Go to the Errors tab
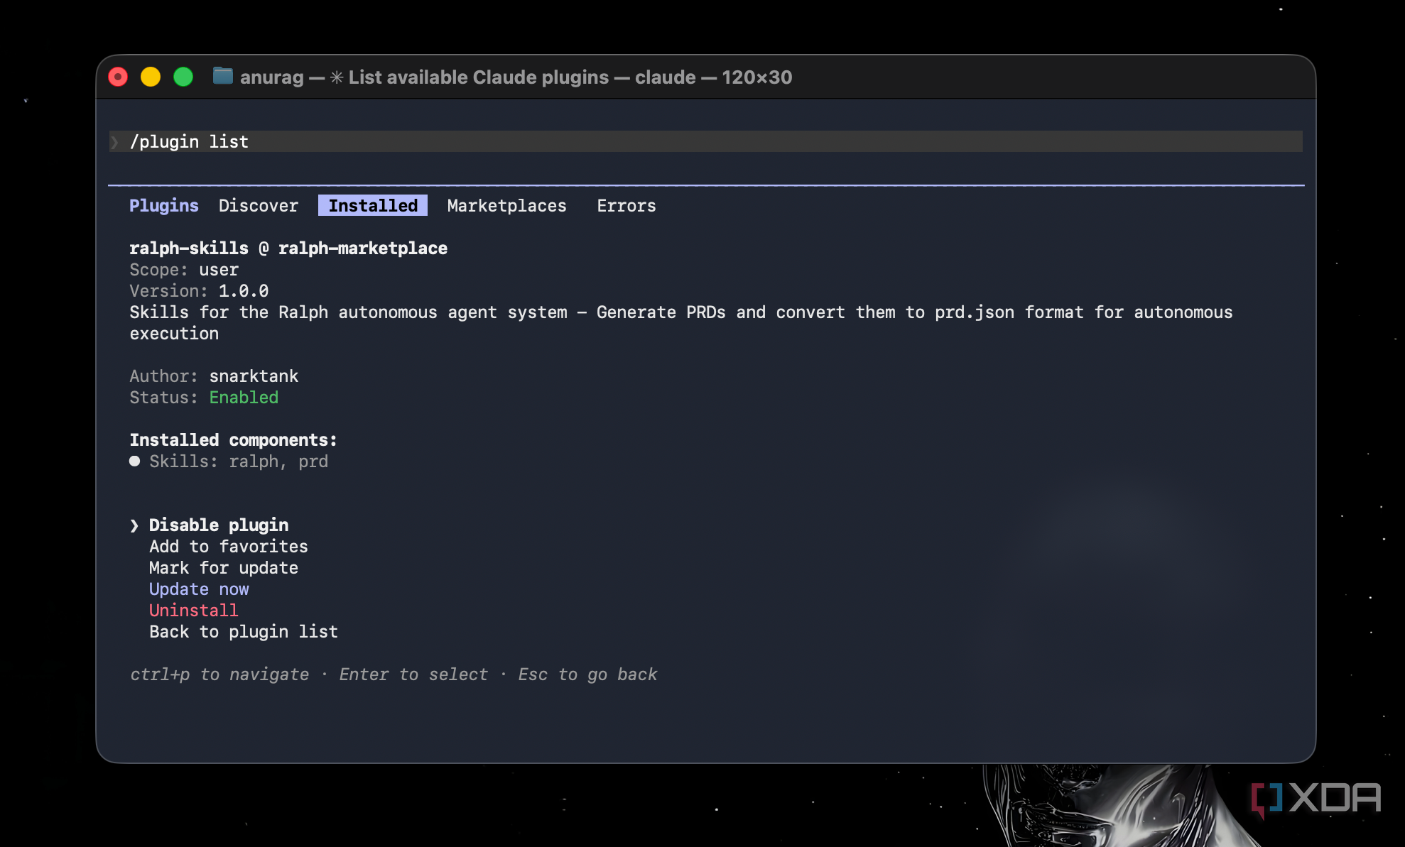The height and width of the screenshot is (847, 1405). coord(626,206)
